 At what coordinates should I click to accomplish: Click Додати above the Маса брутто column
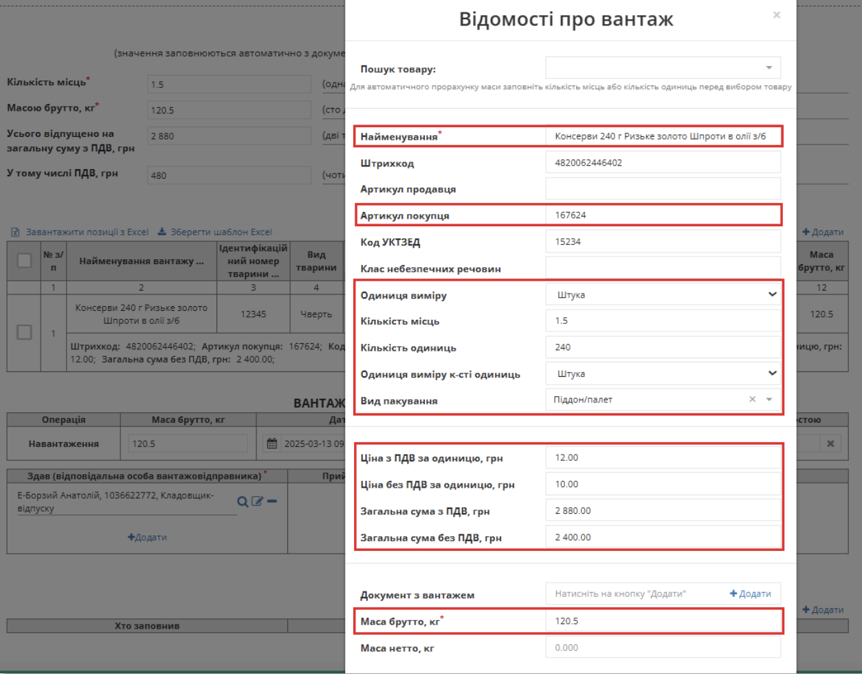click(x=823, y=232)
